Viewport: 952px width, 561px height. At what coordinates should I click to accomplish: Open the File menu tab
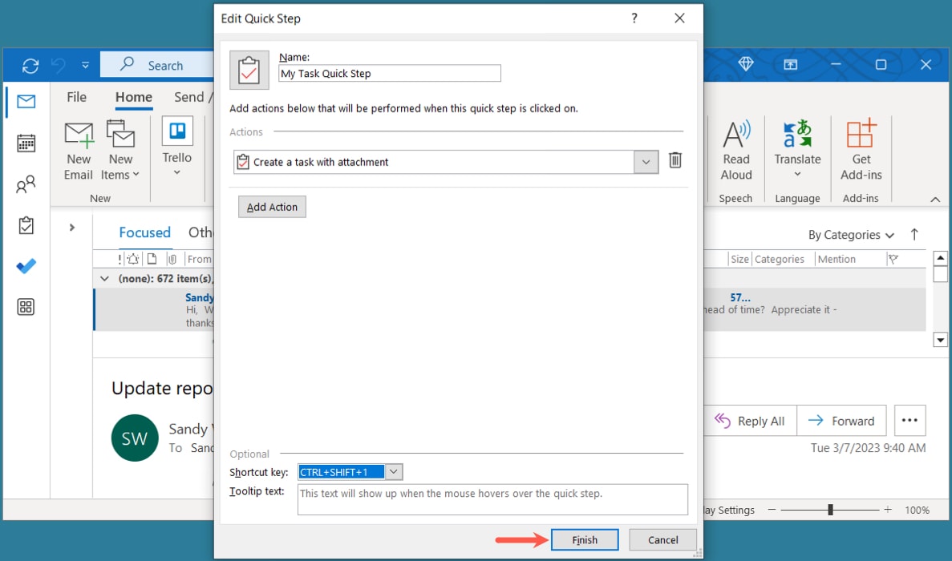tap(77, 97)
